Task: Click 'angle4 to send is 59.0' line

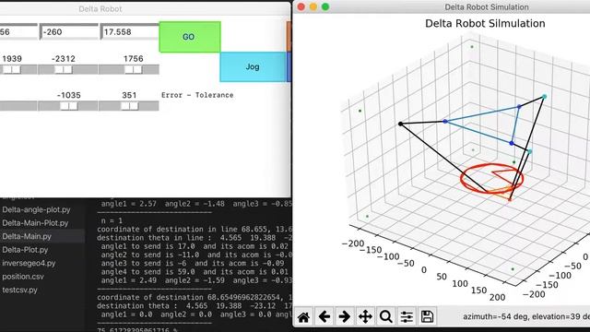Action: [x=195, y=272]
